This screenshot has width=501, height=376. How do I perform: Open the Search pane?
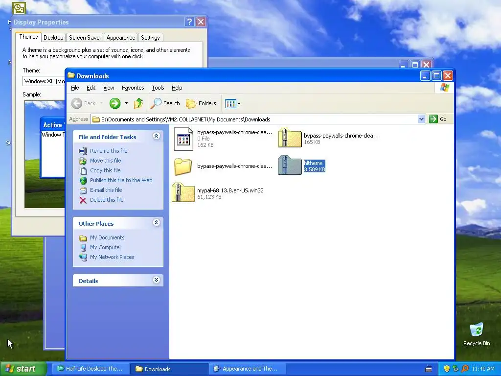point(165,103)
